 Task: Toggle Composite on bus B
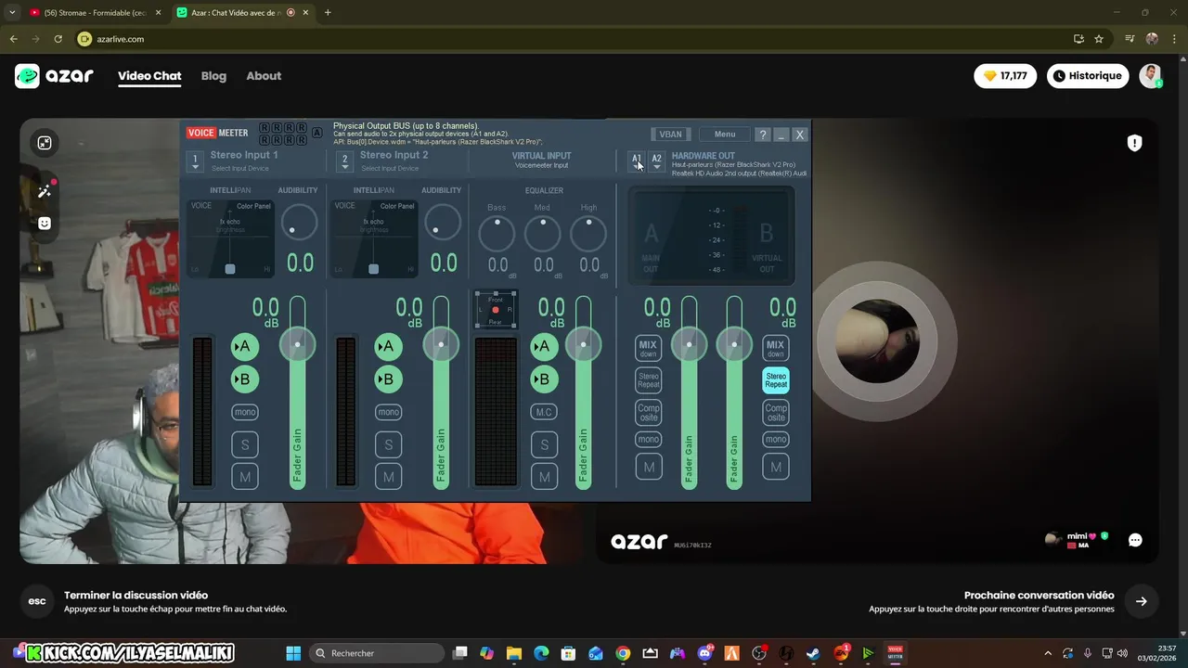click(x=775, y=412)
